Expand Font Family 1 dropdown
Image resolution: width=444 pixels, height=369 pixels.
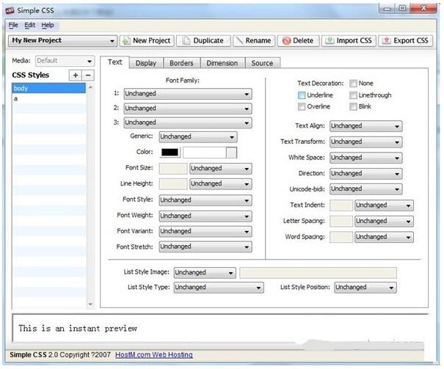pos(188,94)
